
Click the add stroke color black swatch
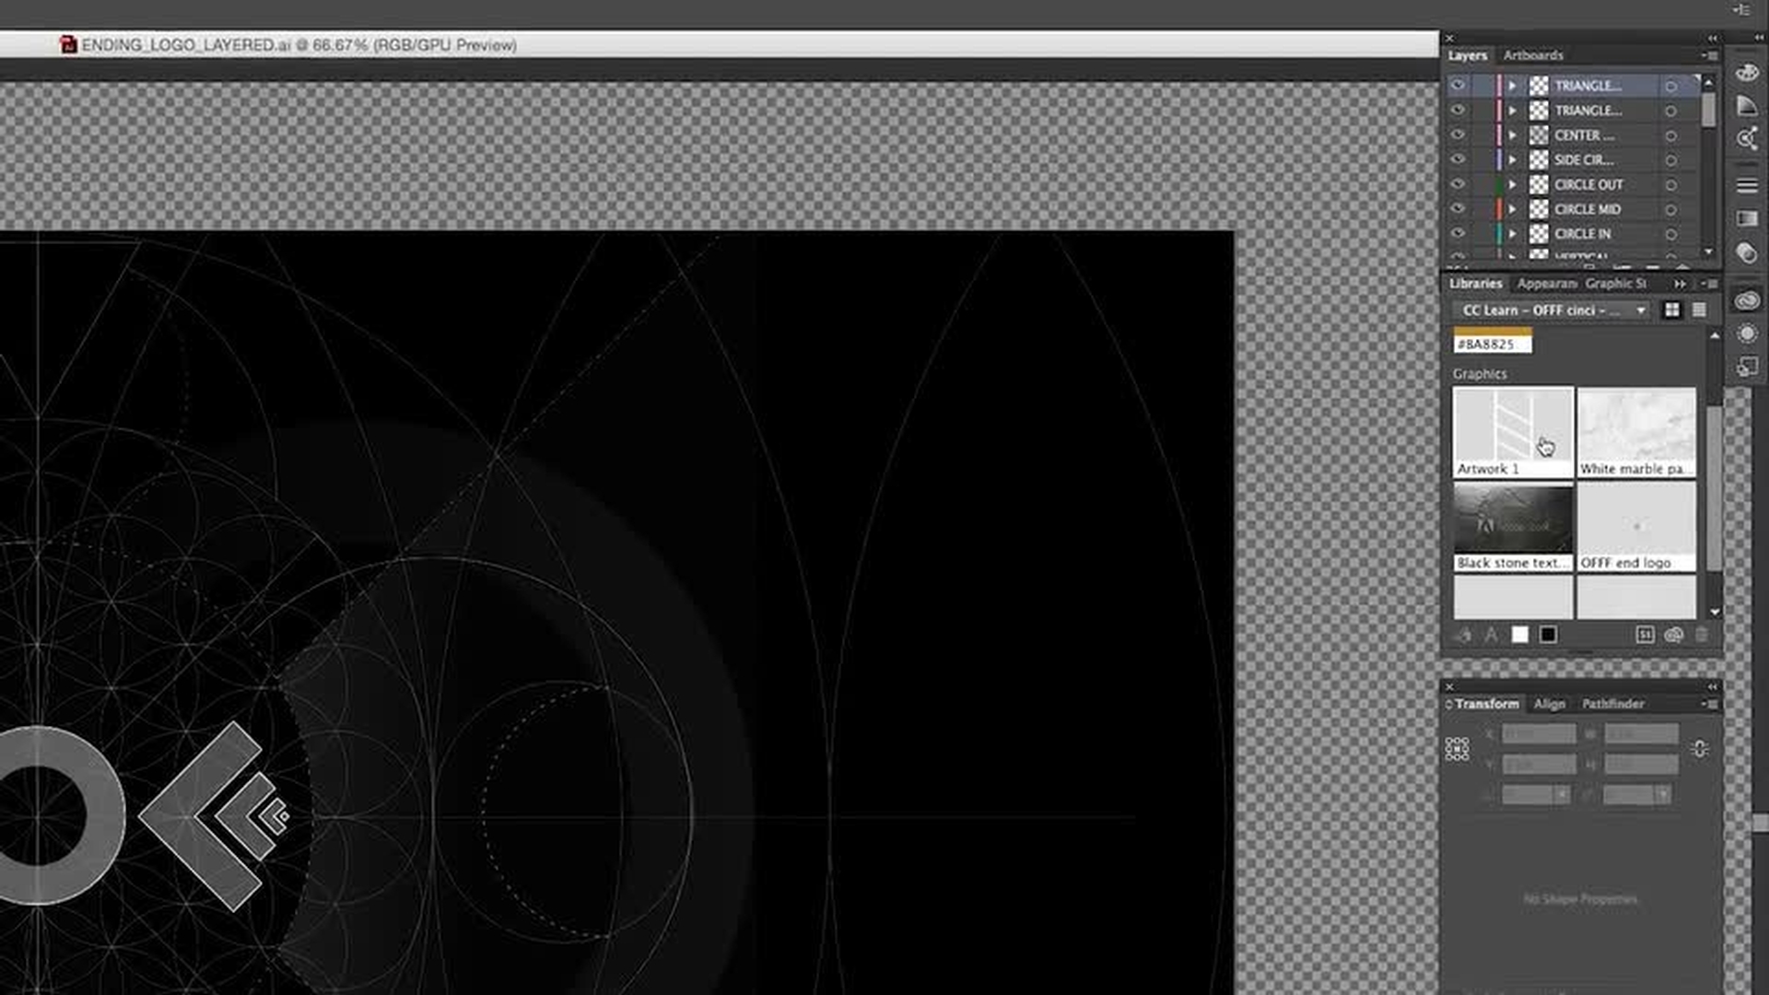click(x=1548, y=635)
